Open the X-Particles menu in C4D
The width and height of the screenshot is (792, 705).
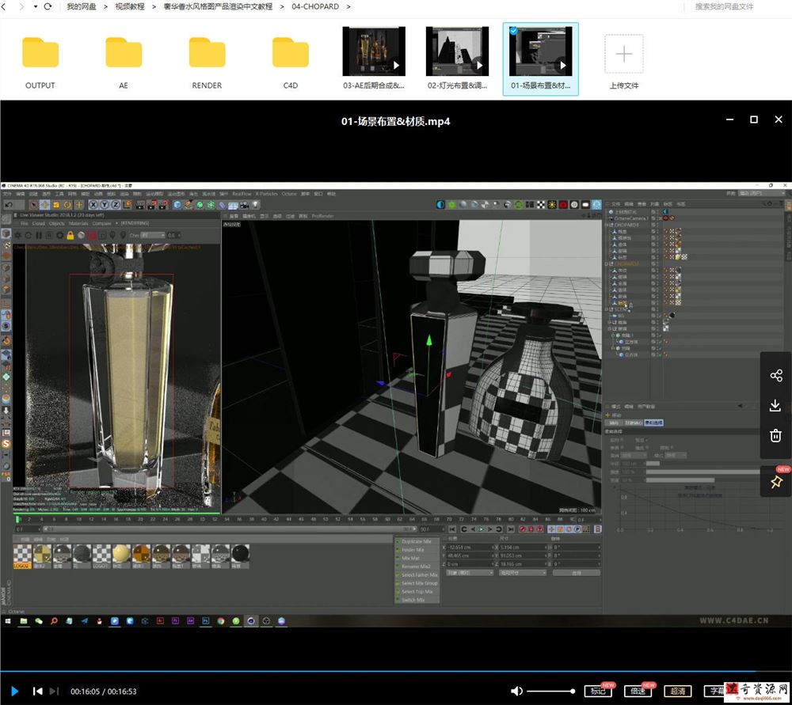tap(267, 194)
